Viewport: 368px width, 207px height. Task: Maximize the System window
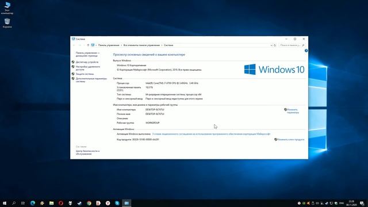[295, 39]
